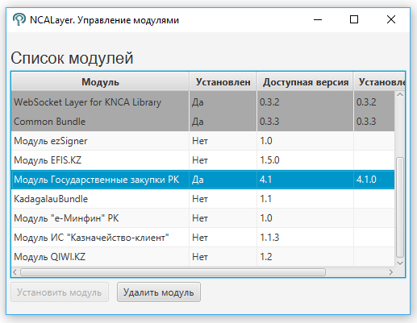Viewport: 417px width, 323px height.
Task: Click version '1.0' in ezSigner row
Action: 266,141
